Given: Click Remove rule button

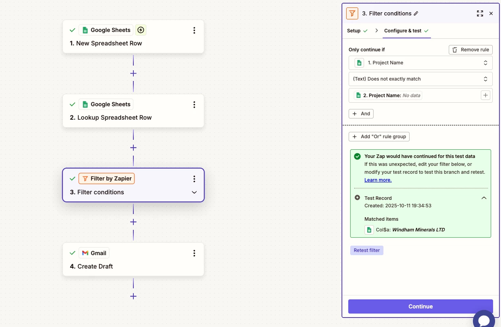Looking at the screenshot, I should 471,50.
